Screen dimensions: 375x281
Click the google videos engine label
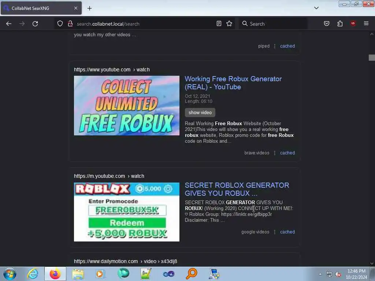coord(255,232)
